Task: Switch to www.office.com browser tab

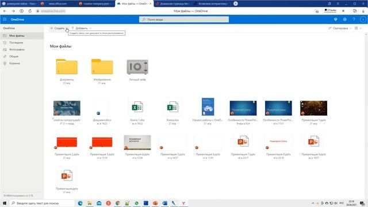Action: 57,4
